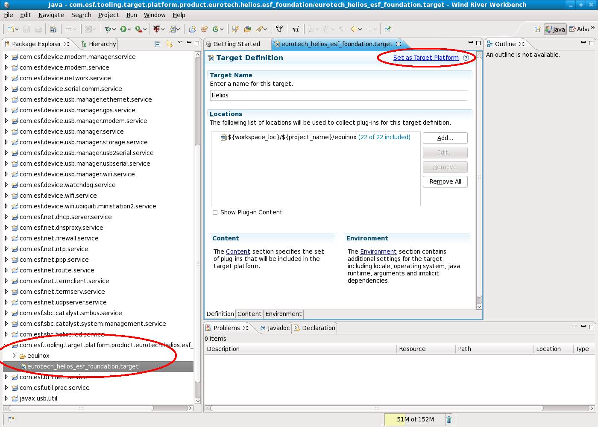Show more perspectives chevron
598x427 pixels.
point(593,29)
